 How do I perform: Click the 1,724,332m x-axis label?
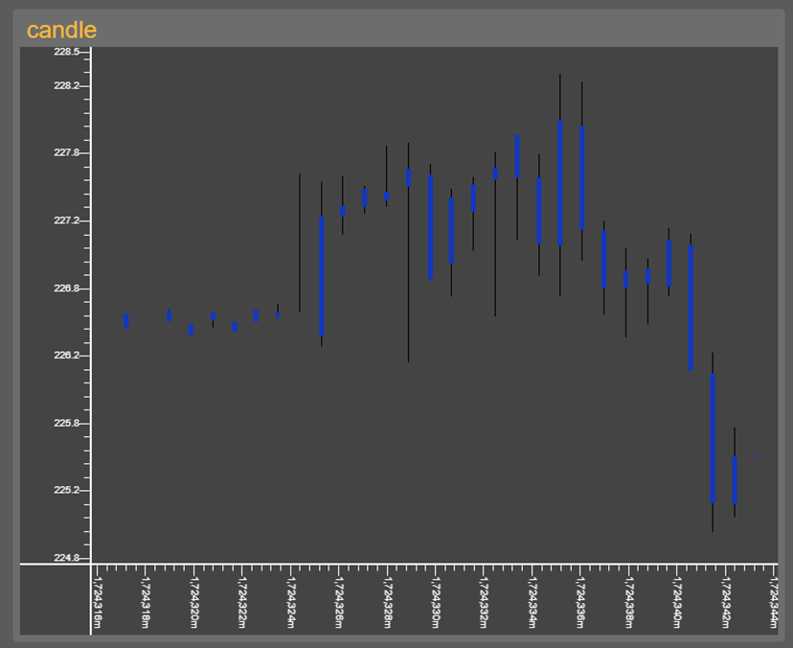pyautogui.click(x=484, y=602)
